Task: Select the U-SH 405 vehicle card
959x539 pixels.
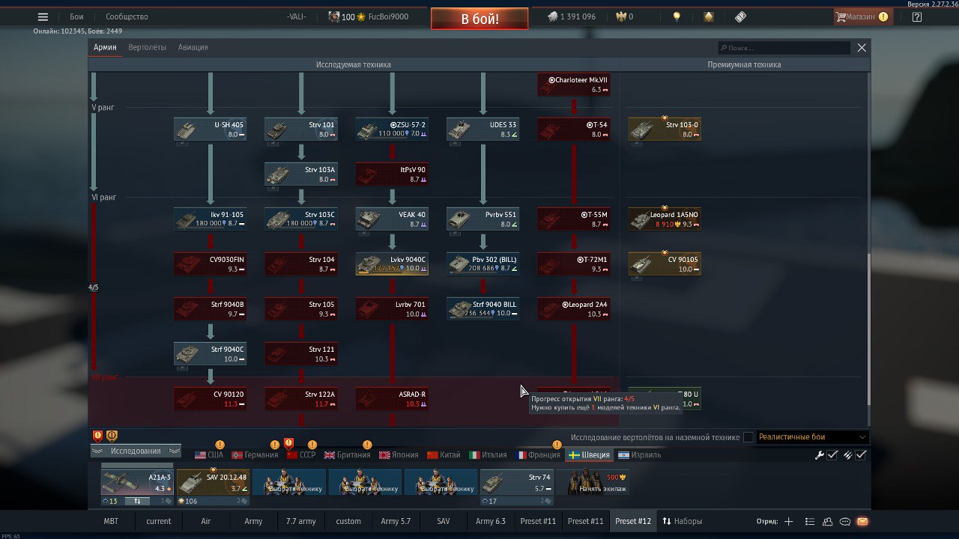Action: click(210, 130)
